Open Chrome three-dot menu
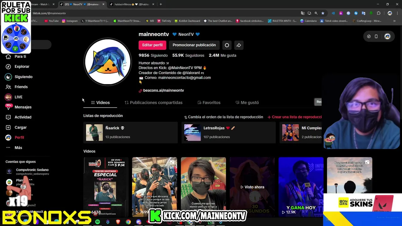 click(x=397, y=13)
